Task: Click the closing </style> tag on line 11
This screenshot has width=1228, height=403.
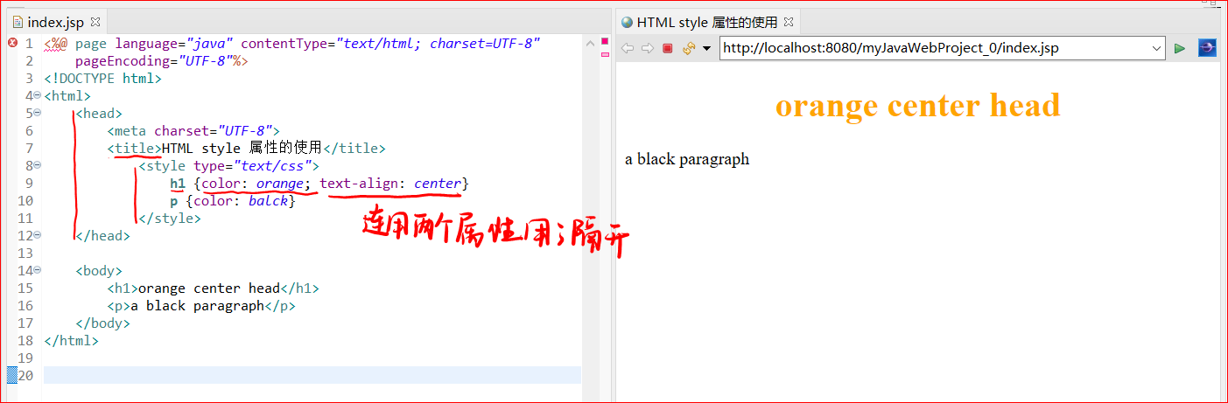Action: coord(170,219)
